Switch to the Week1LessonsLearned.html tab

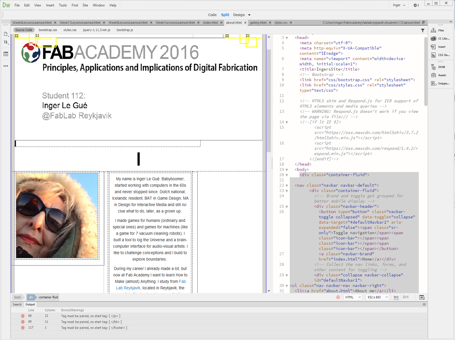[175, 23]
